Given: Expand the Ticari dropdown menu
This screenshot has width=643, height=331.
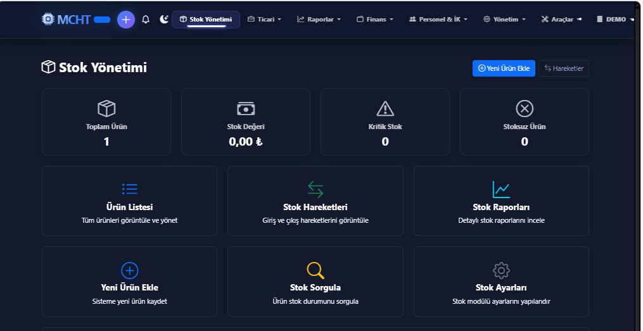Looking at the screenshot, I should tap(265, 19).
